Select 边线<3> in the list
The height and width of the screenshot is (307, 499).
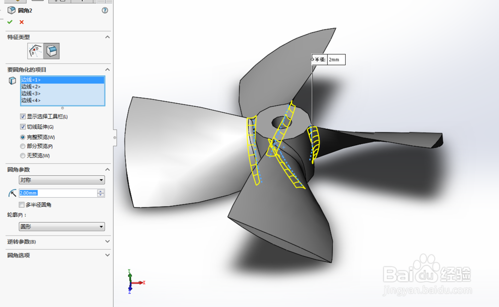pyautogui.click(x=62, y=93)
